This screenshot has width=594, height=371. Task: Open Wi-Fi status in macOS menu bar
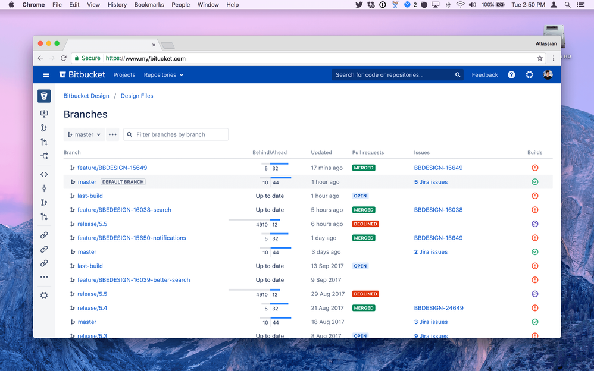tap(460, 5)
